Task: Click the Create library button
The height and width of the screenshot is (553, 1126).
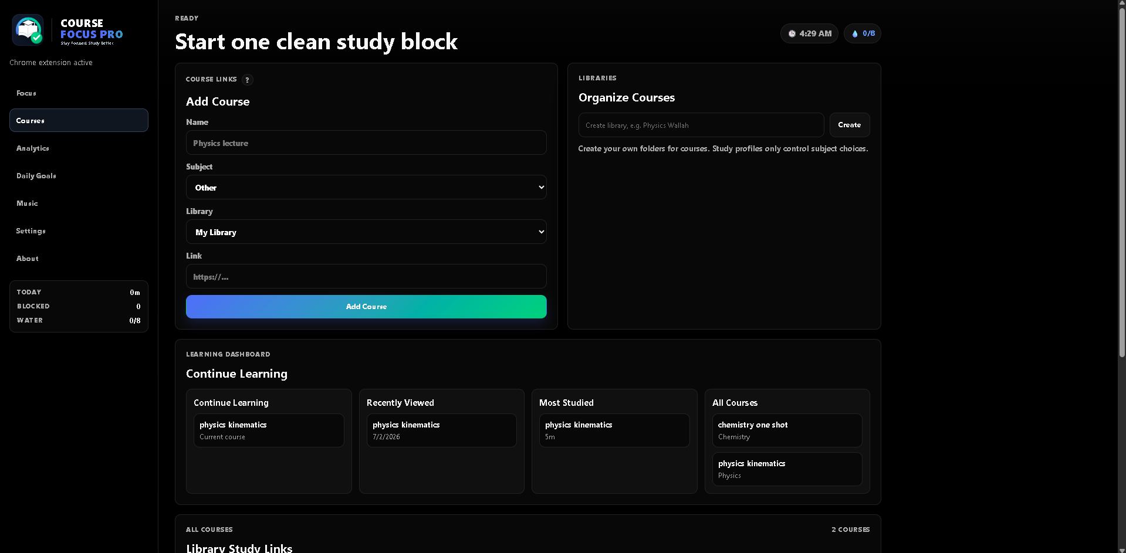Action: coord(849,125)
